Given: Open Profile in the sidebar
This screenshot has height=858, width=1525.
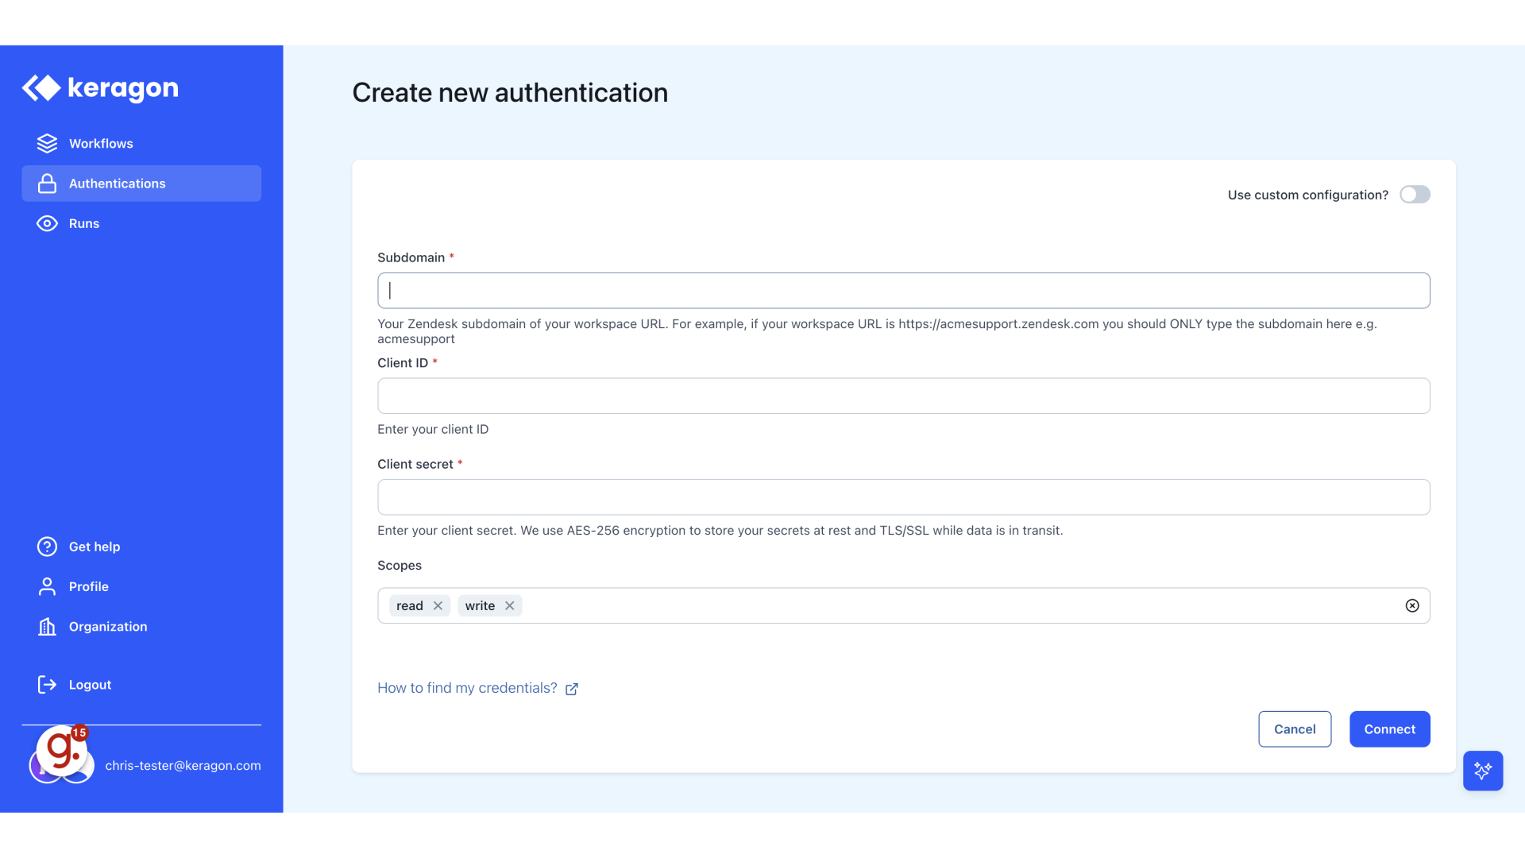Looking at the screenshot, I should 141,586.
